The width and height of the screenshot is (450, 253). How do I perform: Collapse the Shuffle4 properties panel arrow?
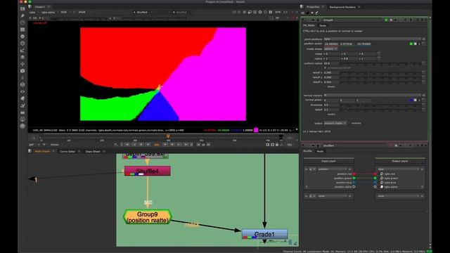(303, 145)
